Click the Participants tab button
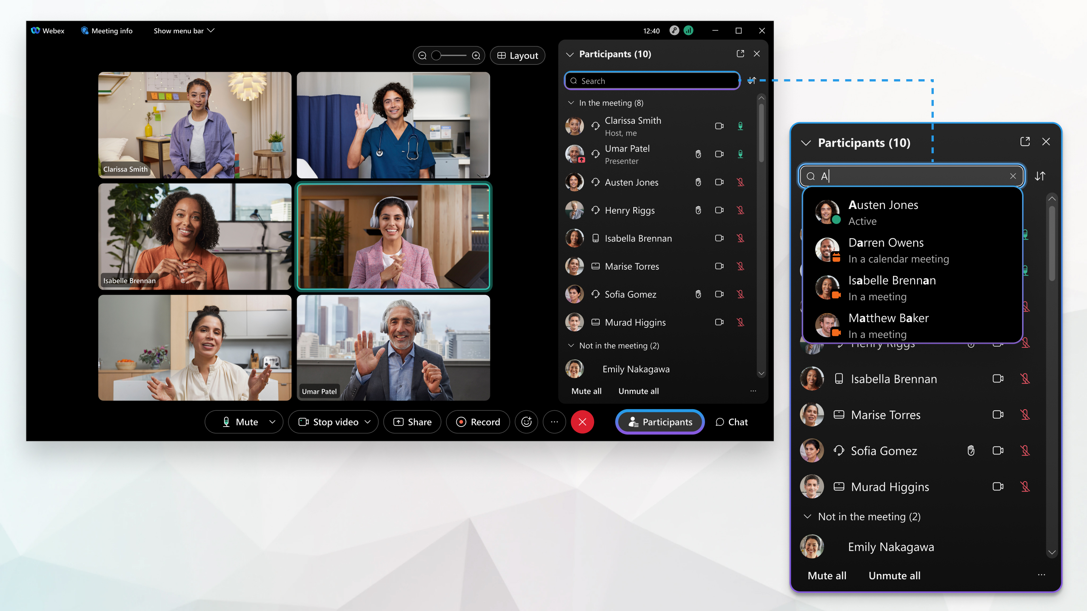 [660, 422]
